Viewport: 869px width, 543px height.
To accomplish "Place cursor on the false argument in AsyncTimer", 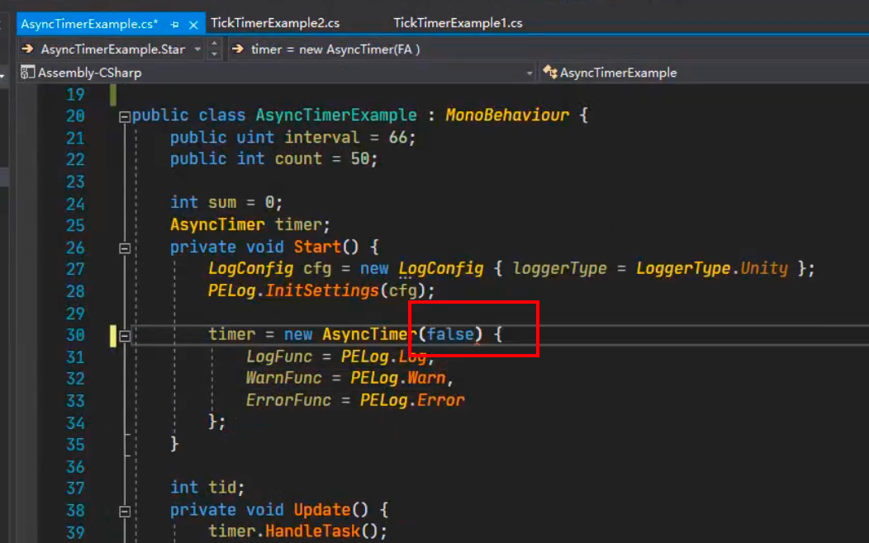I will click(449, 334).
